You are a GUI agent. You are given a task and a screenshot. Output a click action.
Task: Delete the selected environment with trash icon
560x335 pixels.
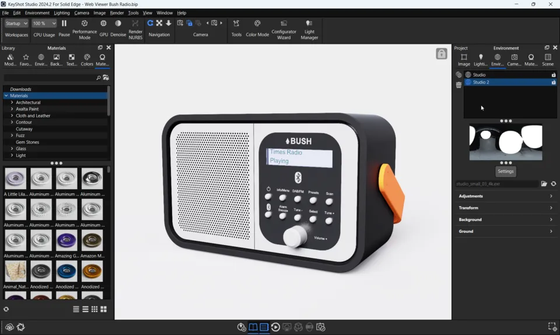(459, 85)
